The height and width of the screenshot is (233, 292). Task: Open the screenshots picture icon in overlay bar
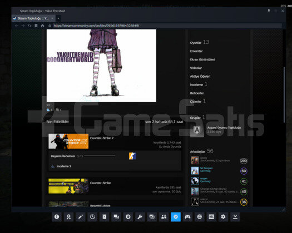(x=152, y=217)
